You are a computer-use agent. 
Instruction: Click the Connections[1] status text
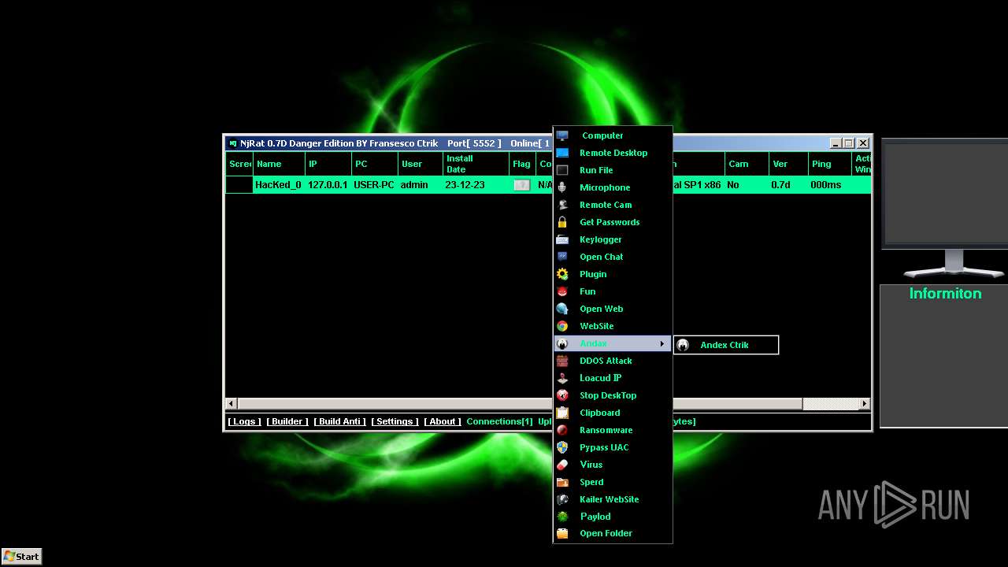tap(499, 421)
